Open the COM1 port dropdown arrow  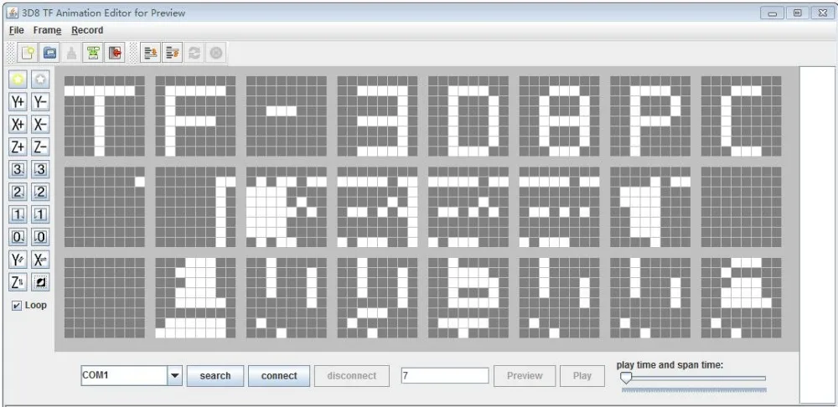point(175,376)
